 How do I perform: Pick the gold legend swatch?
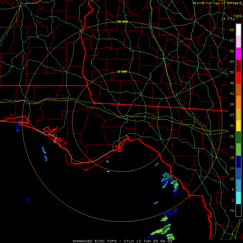(238, 114)
